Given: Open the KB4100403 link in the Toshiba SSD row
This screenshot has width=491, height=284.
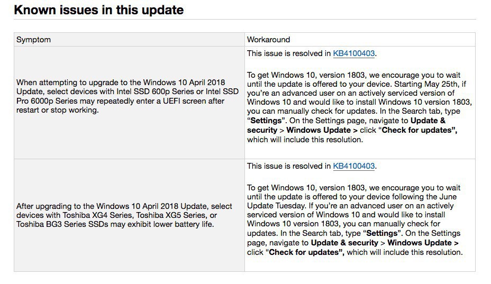Looking at the screenshot, I should [354, 166].
